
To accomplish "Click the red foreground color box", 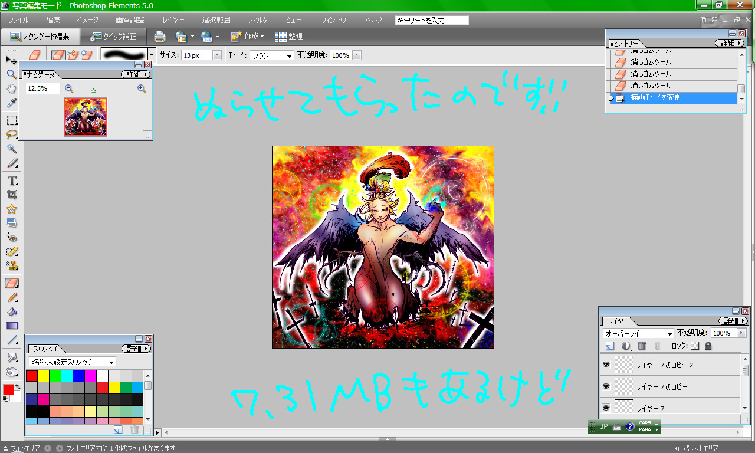I will [x=8, y=390].
